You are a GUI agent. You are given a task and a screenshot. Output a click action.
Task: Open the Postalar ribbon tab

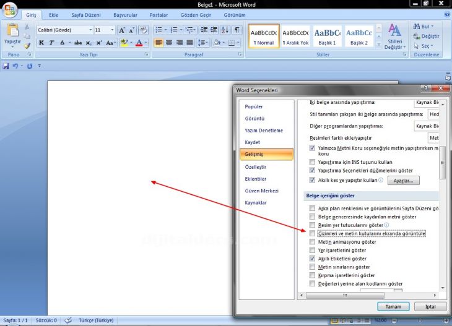pos(159,15)
